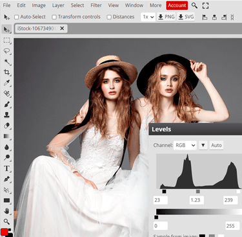Select the Dodge tool

point(6,158)
